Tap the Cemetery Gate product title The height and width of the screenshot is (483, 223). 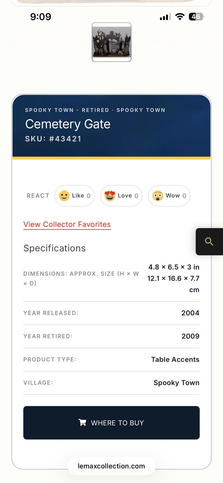[68, 124]
